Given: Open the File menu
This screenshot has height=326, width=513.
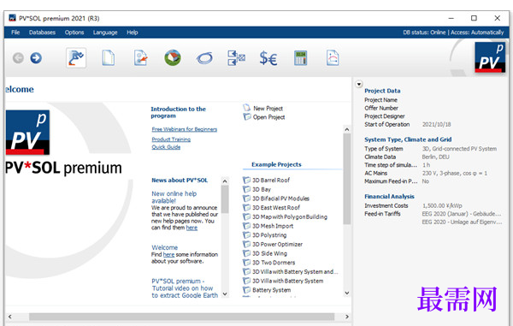Looking at the screenshot, I should (x=15, y=33).
